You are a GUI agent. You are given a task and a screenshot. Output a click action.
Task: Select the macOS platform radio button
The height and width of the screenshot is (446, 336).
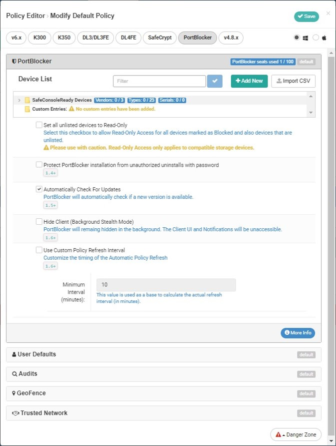(315, 38)
